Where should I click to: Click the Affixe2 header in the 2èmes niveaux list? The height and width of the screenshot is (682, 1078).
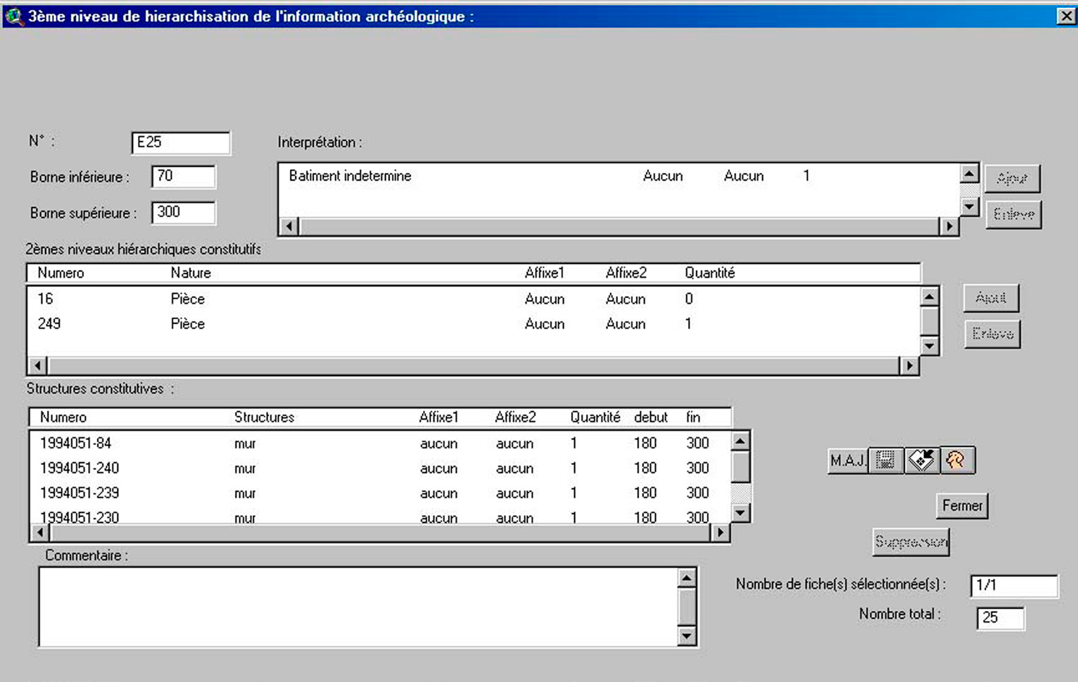626,273
